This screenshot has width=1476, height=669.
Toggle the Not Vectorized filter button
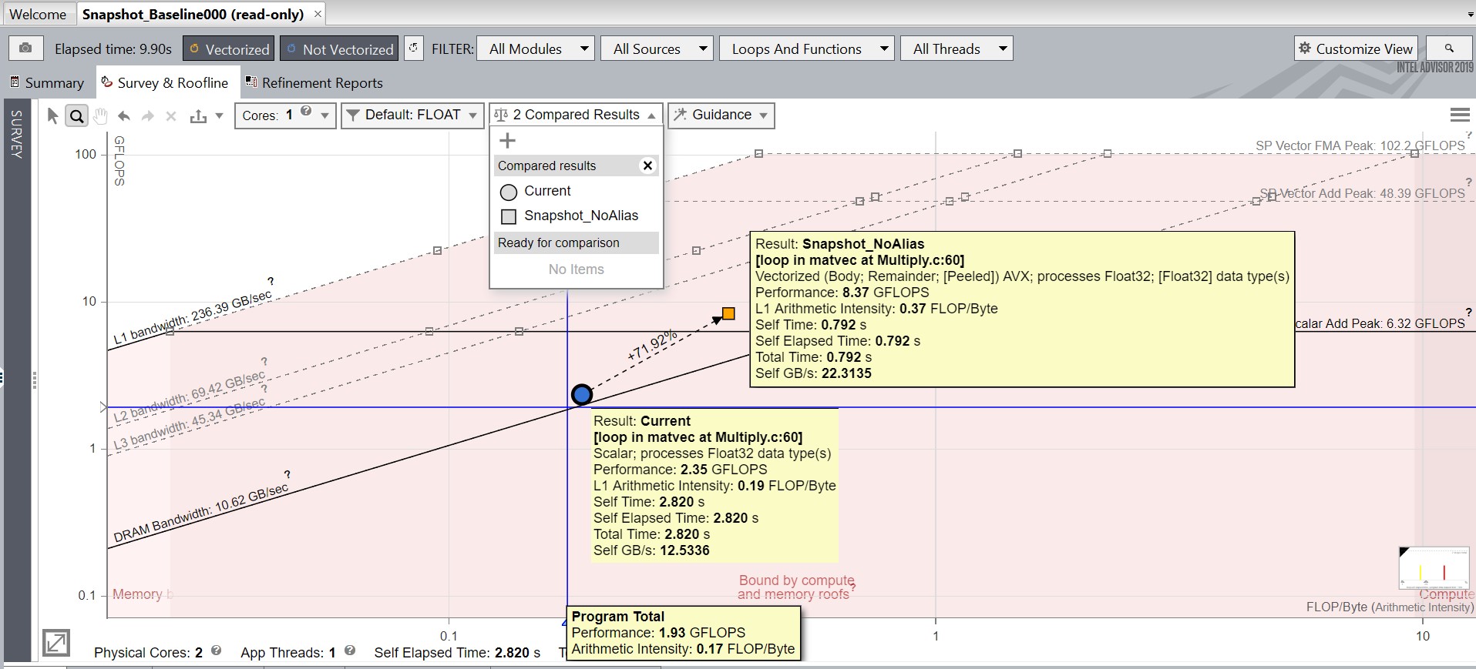pos(339,49)
